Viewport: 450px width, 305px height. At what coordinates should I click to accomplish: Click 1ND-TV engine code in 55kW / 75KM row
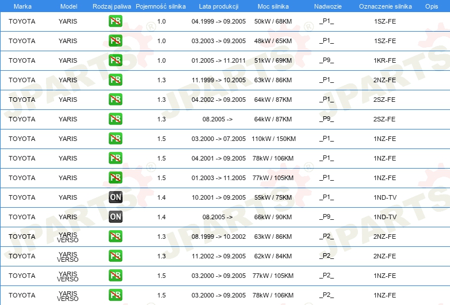point(385,197)
